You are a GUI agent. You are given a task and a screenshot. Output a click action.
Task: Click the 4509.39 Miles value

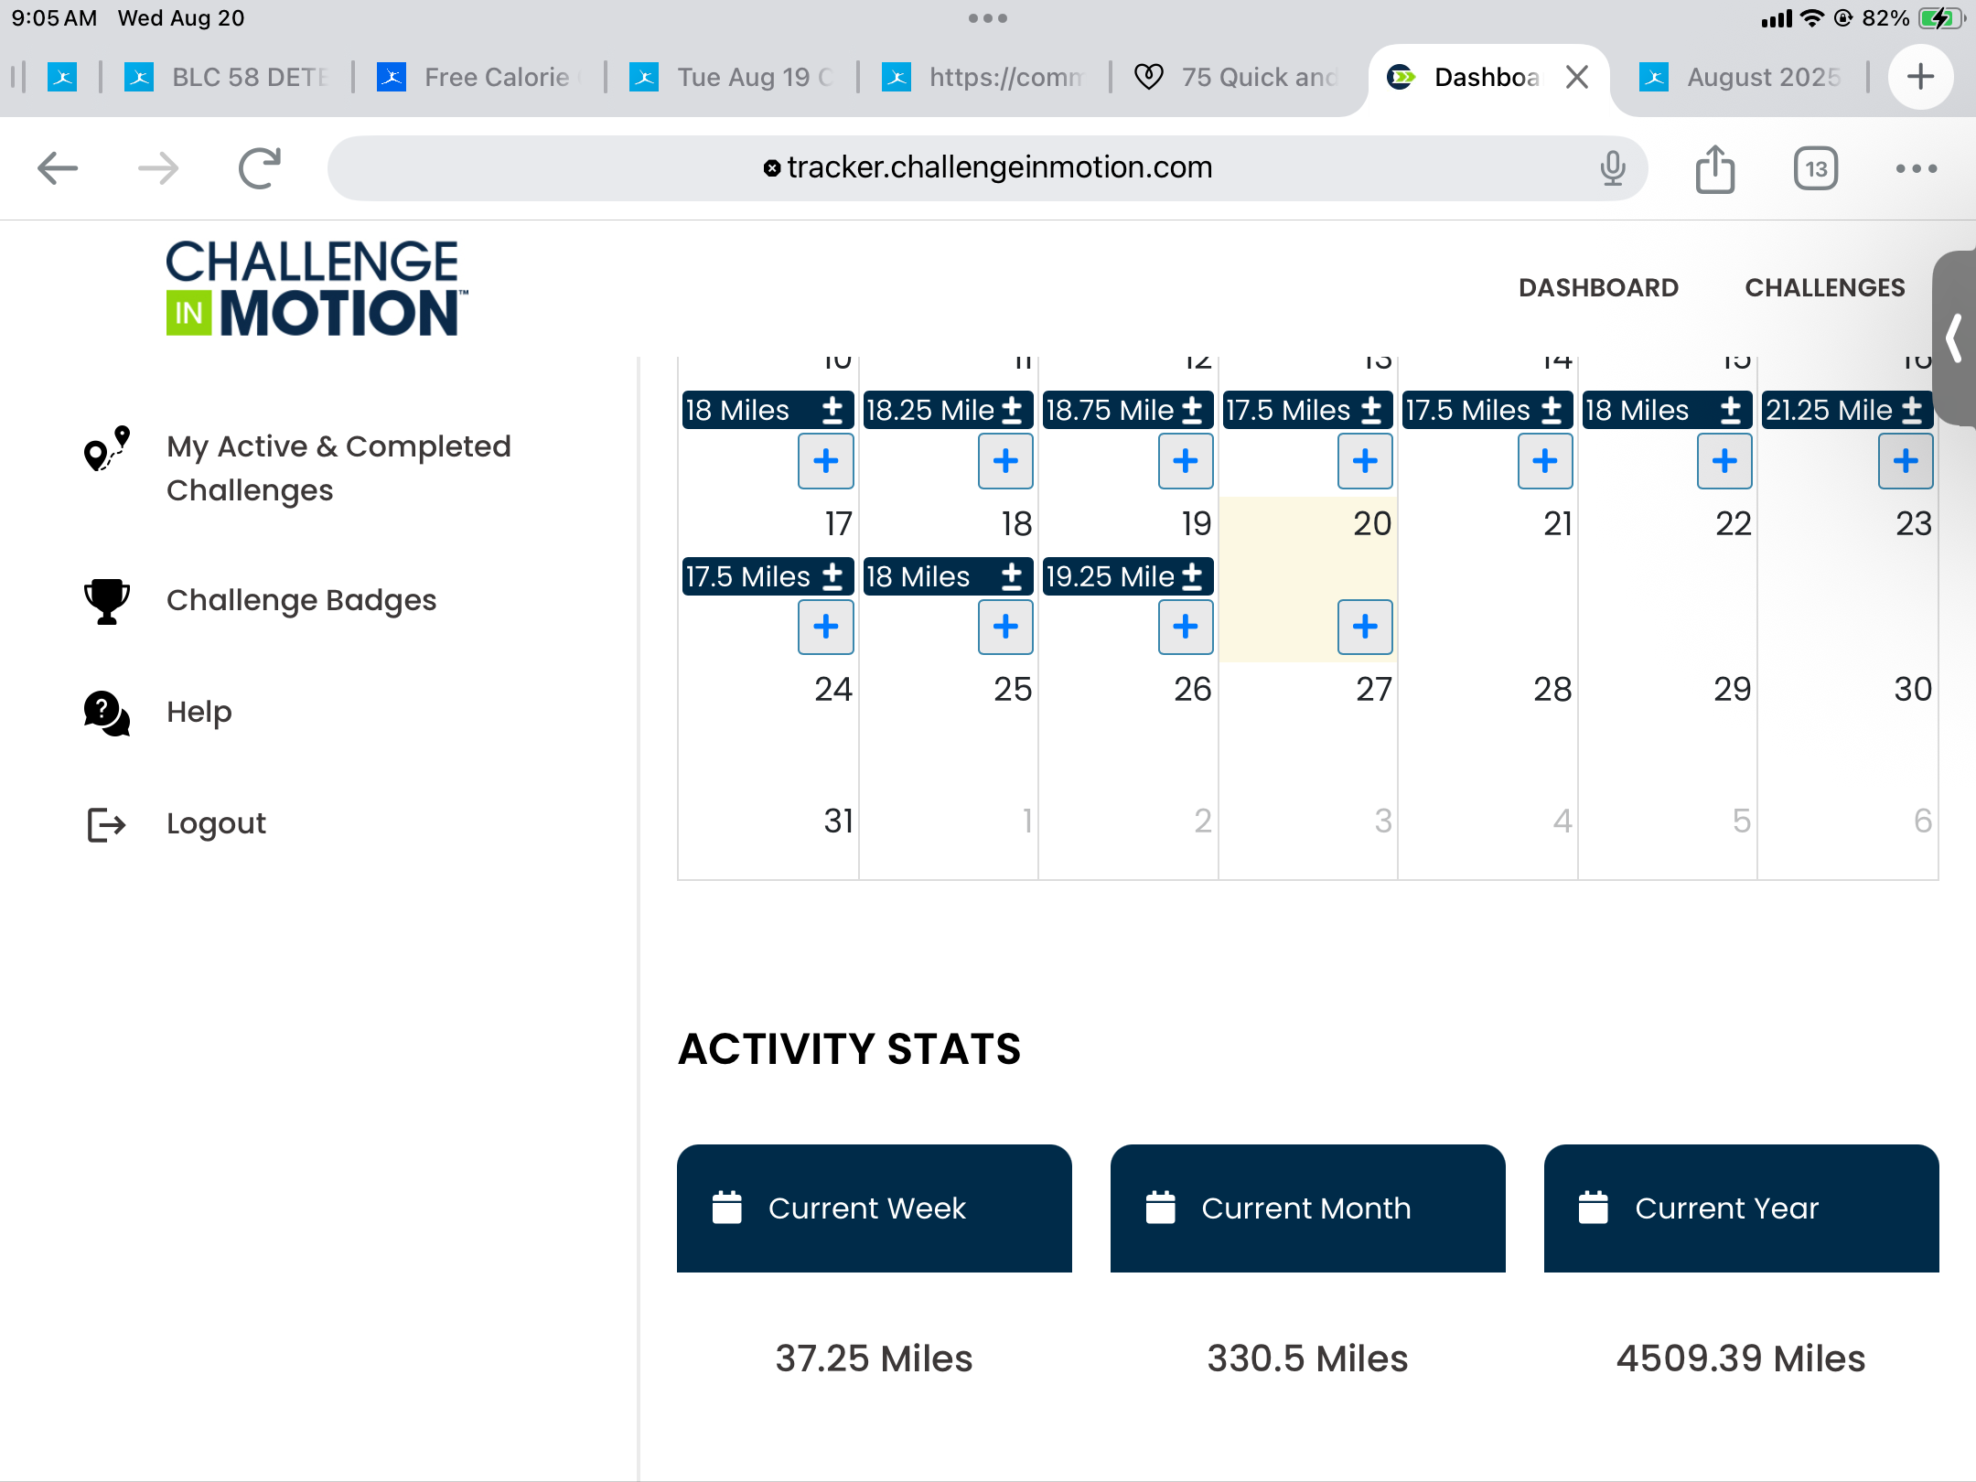pos(1741,1358)
